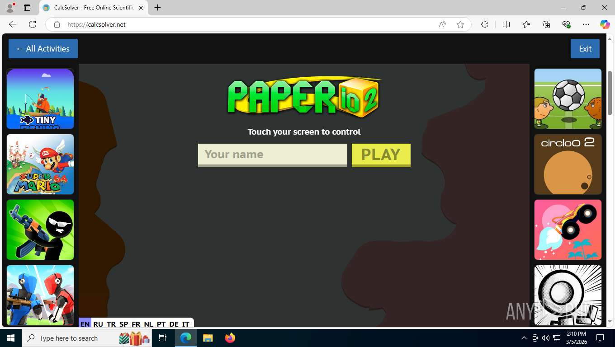Open the stickman gun game thumbnail

coord(40,230)
